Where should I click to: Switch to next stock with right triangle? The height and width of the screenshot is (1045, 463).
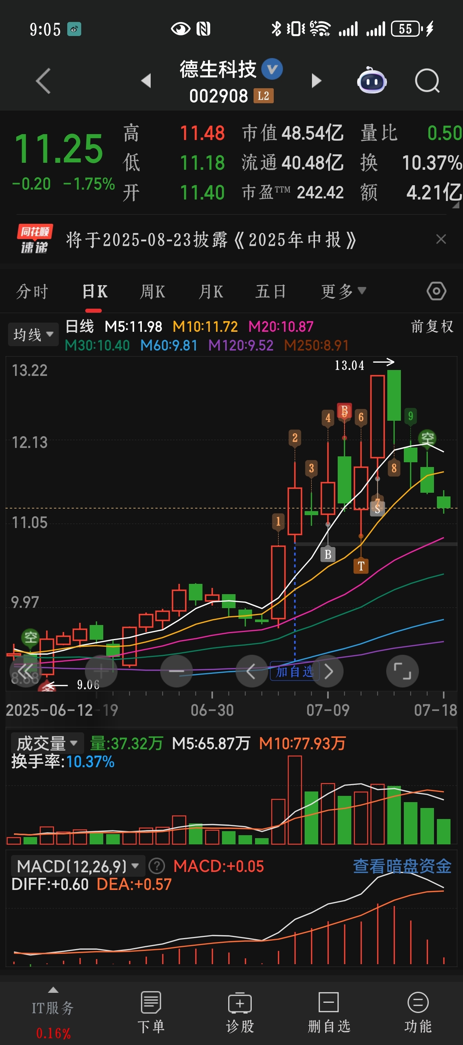pos(316,81)
